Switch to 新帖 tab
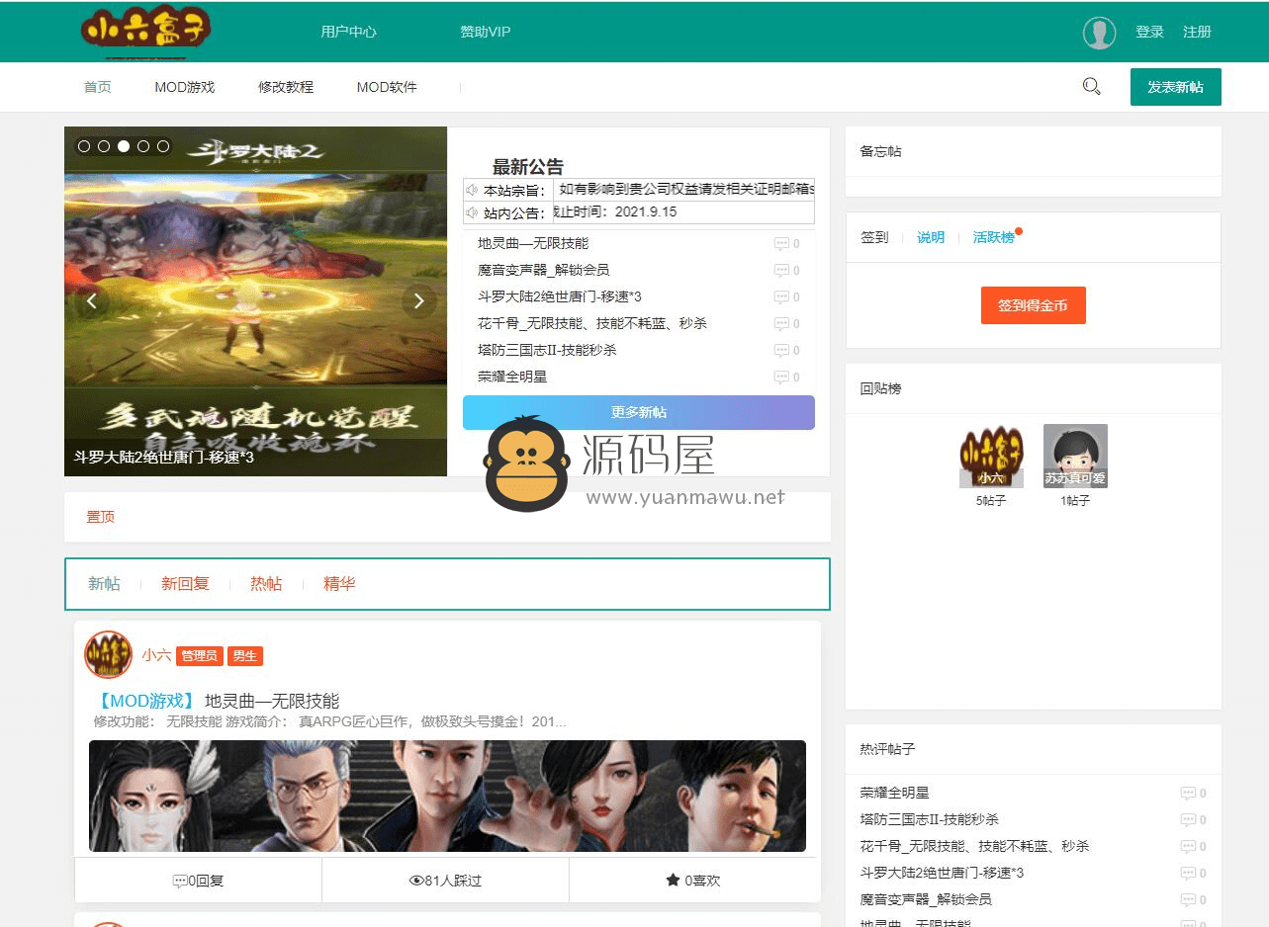This screenshot has height=927, width=1269. [x=104, y=584]
